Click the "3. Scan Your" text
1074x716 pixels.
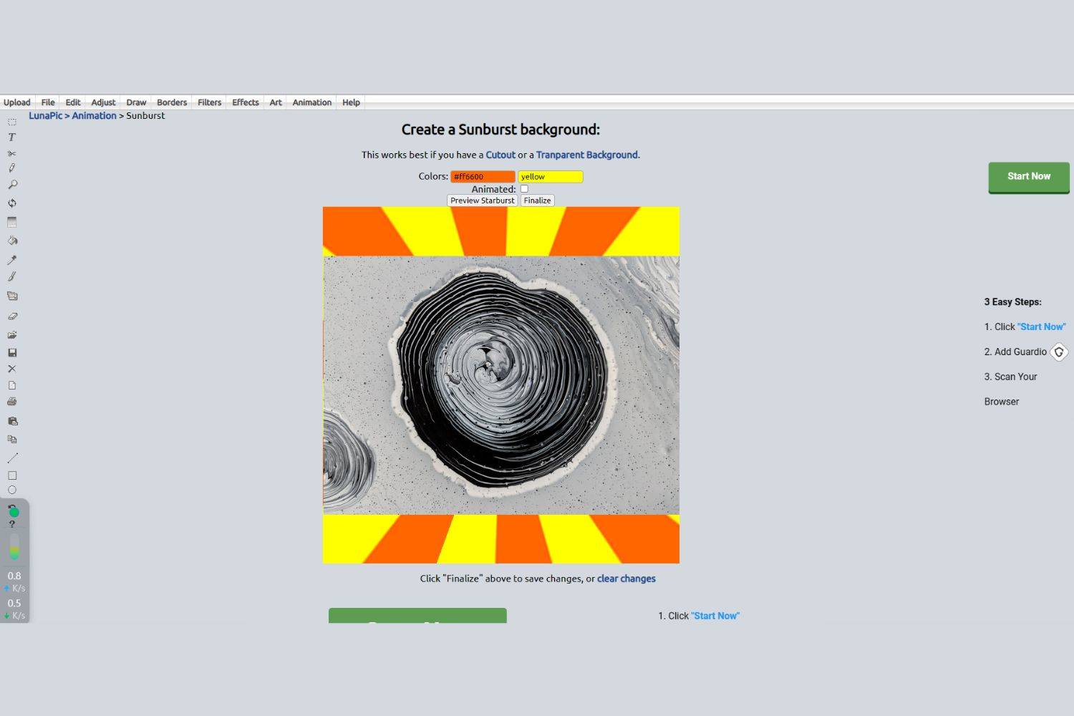coord(1010,377)
